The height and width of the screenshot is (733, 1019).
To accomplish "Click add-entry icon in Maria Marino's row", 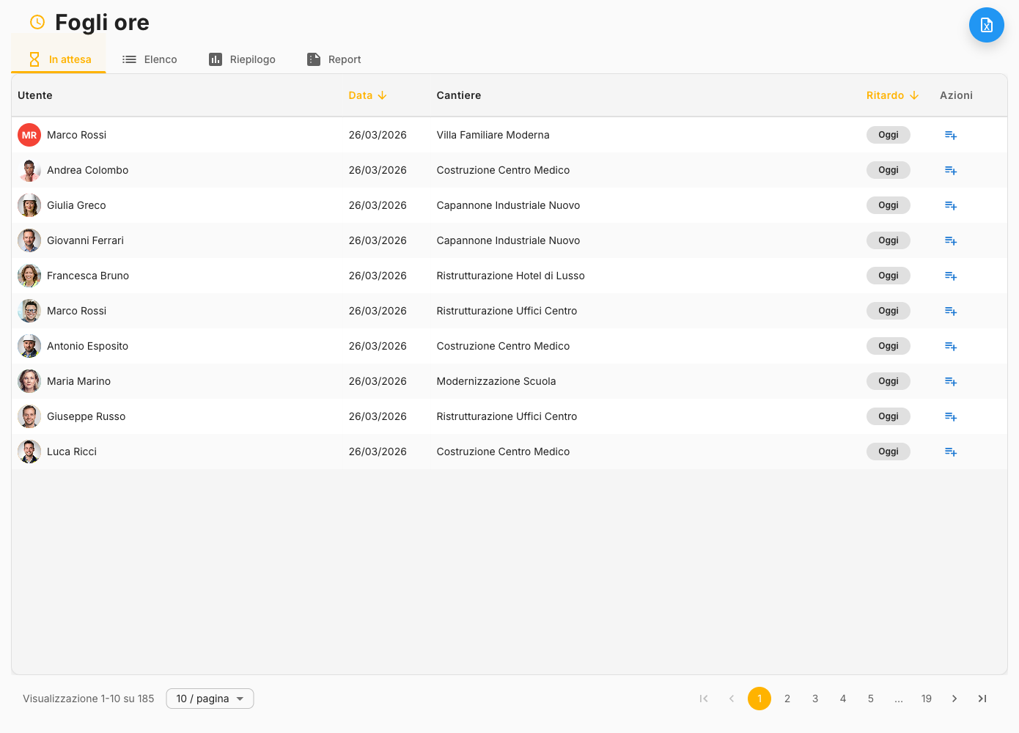I will pyautogui.click(x=951, y=381).
